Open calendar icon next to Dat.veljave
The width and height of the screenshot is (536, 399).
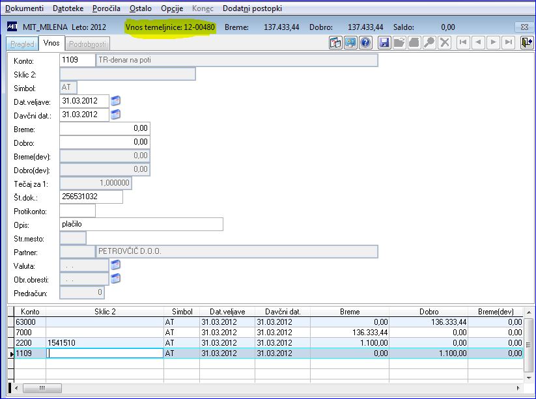(115, 101)
